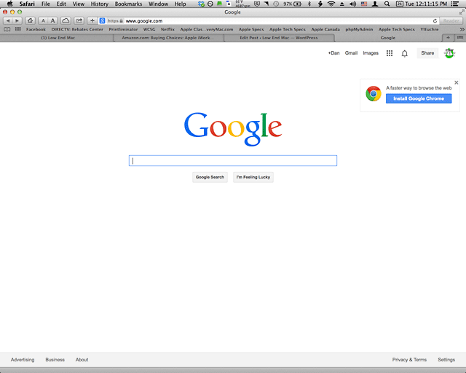Click the Chrome logo in the promo
Image resolution: width=466 pixels, height=373 pixels.
[374, 94]
